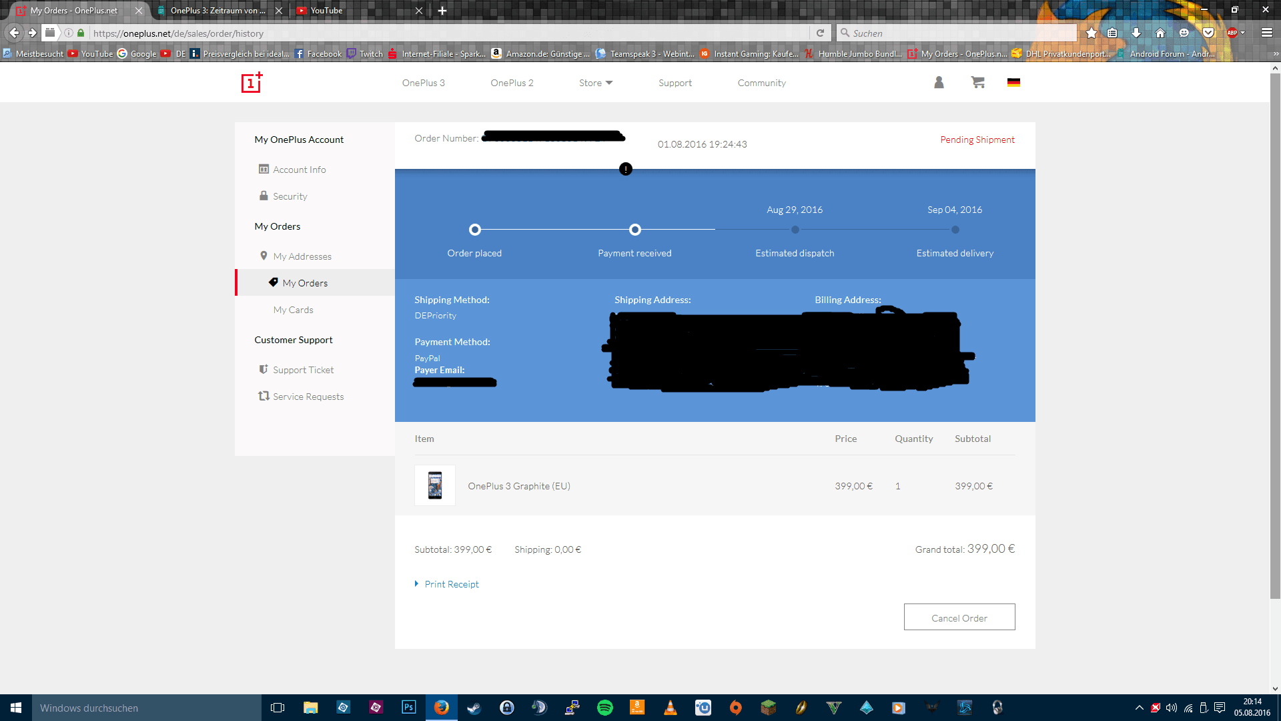Go to the Support menu item
Screen dimensions: 1281x721
(675, 83)
